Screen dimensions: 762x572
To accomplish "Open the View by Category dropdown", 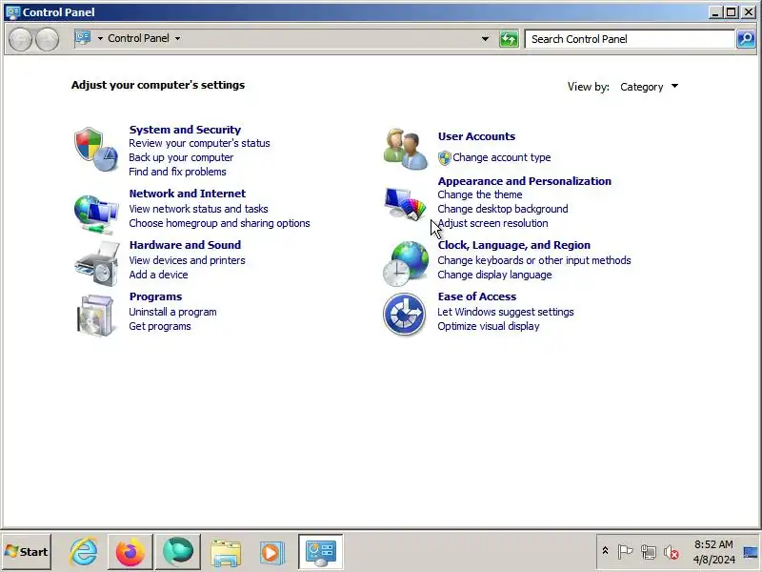I will click(649, 87).
